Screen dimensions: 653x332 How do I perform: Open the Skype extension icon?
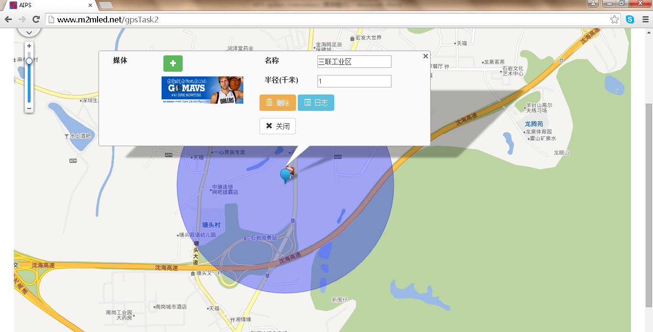630,20
